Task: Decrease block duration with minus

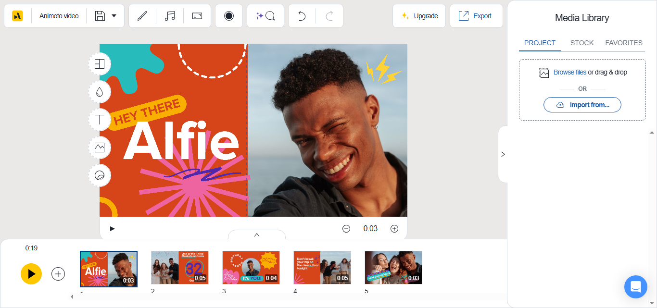Action: pos(346,229)
